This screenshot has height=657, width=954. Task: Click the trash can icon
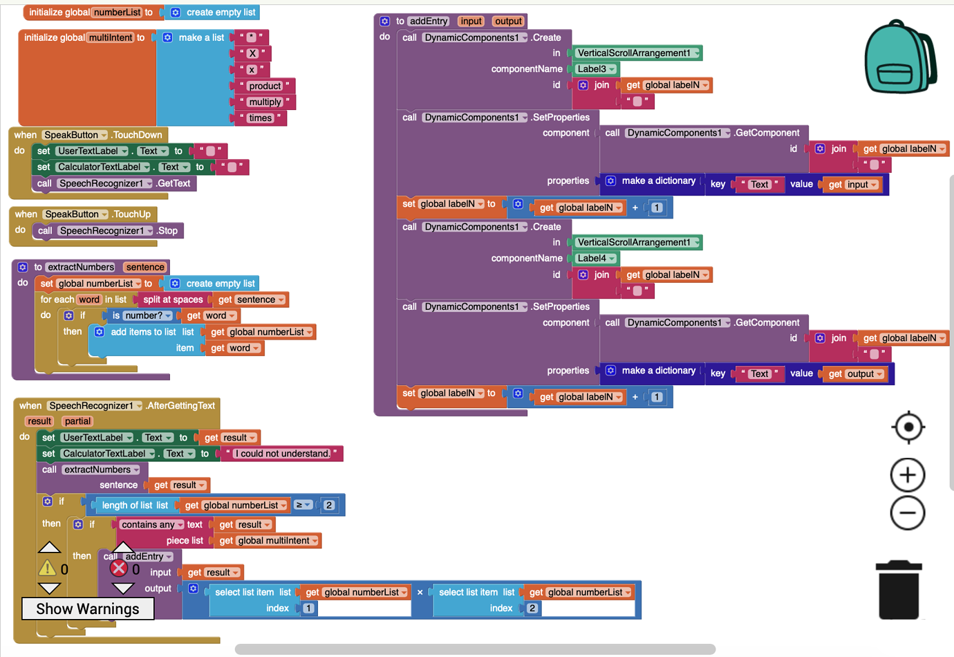[x=899, y=590]
